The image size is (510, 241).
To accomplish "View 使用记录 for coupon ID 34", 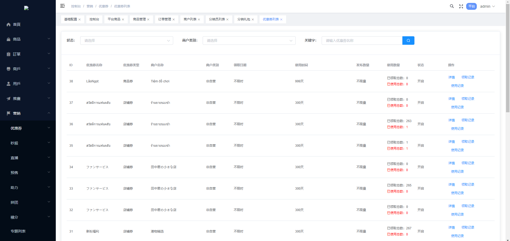I will (x=457, y=172).
